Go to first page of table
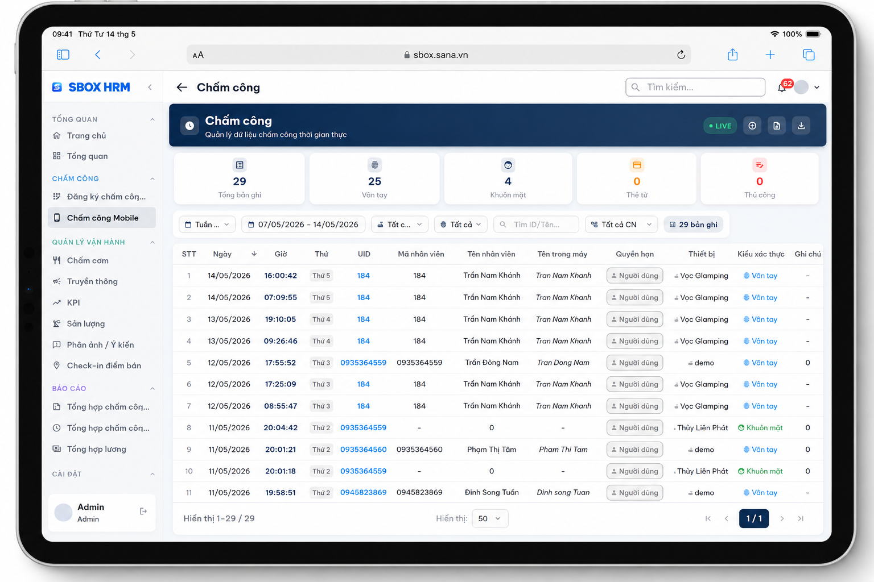Image resolution: width=874 pixels, height=582 pixels. pyautogui.click(x=708, y=518)
